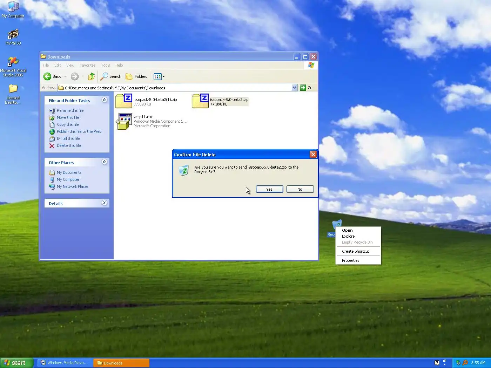This screenshot has height=368, width=491.
Task: Click Rename this file link
Action: (70, 110)
